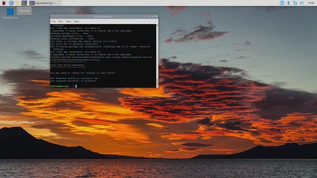Click 'Use argonone-uninstall to uninstall' line
The height and width of the screenshot is (178, 317).
pyautogui.click(x=73, y=81)
